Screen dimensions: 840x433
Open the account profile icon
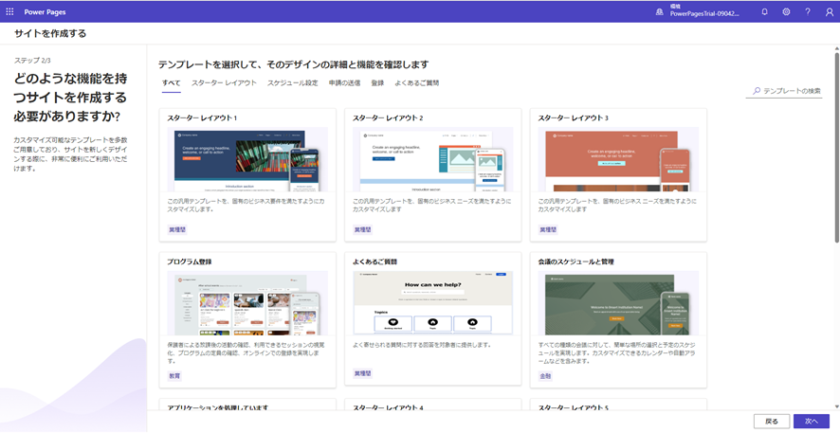coord(830,11)
